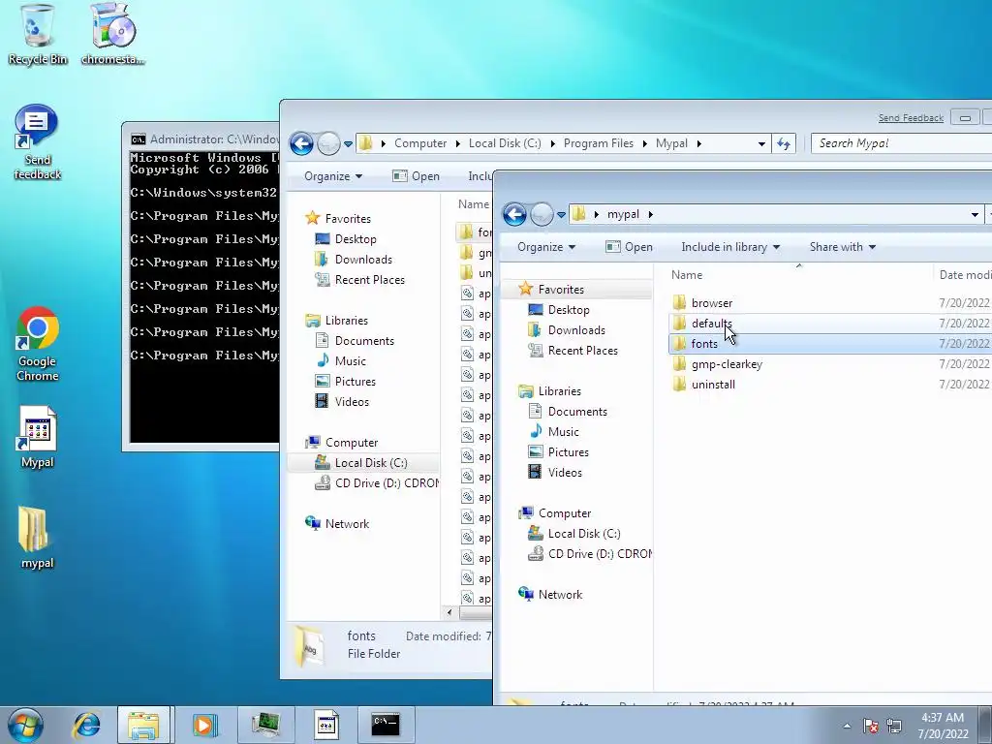992x744 pixels.
Task: Click Local Disk (C:) in the address breadcrumb
Action: 505,143
